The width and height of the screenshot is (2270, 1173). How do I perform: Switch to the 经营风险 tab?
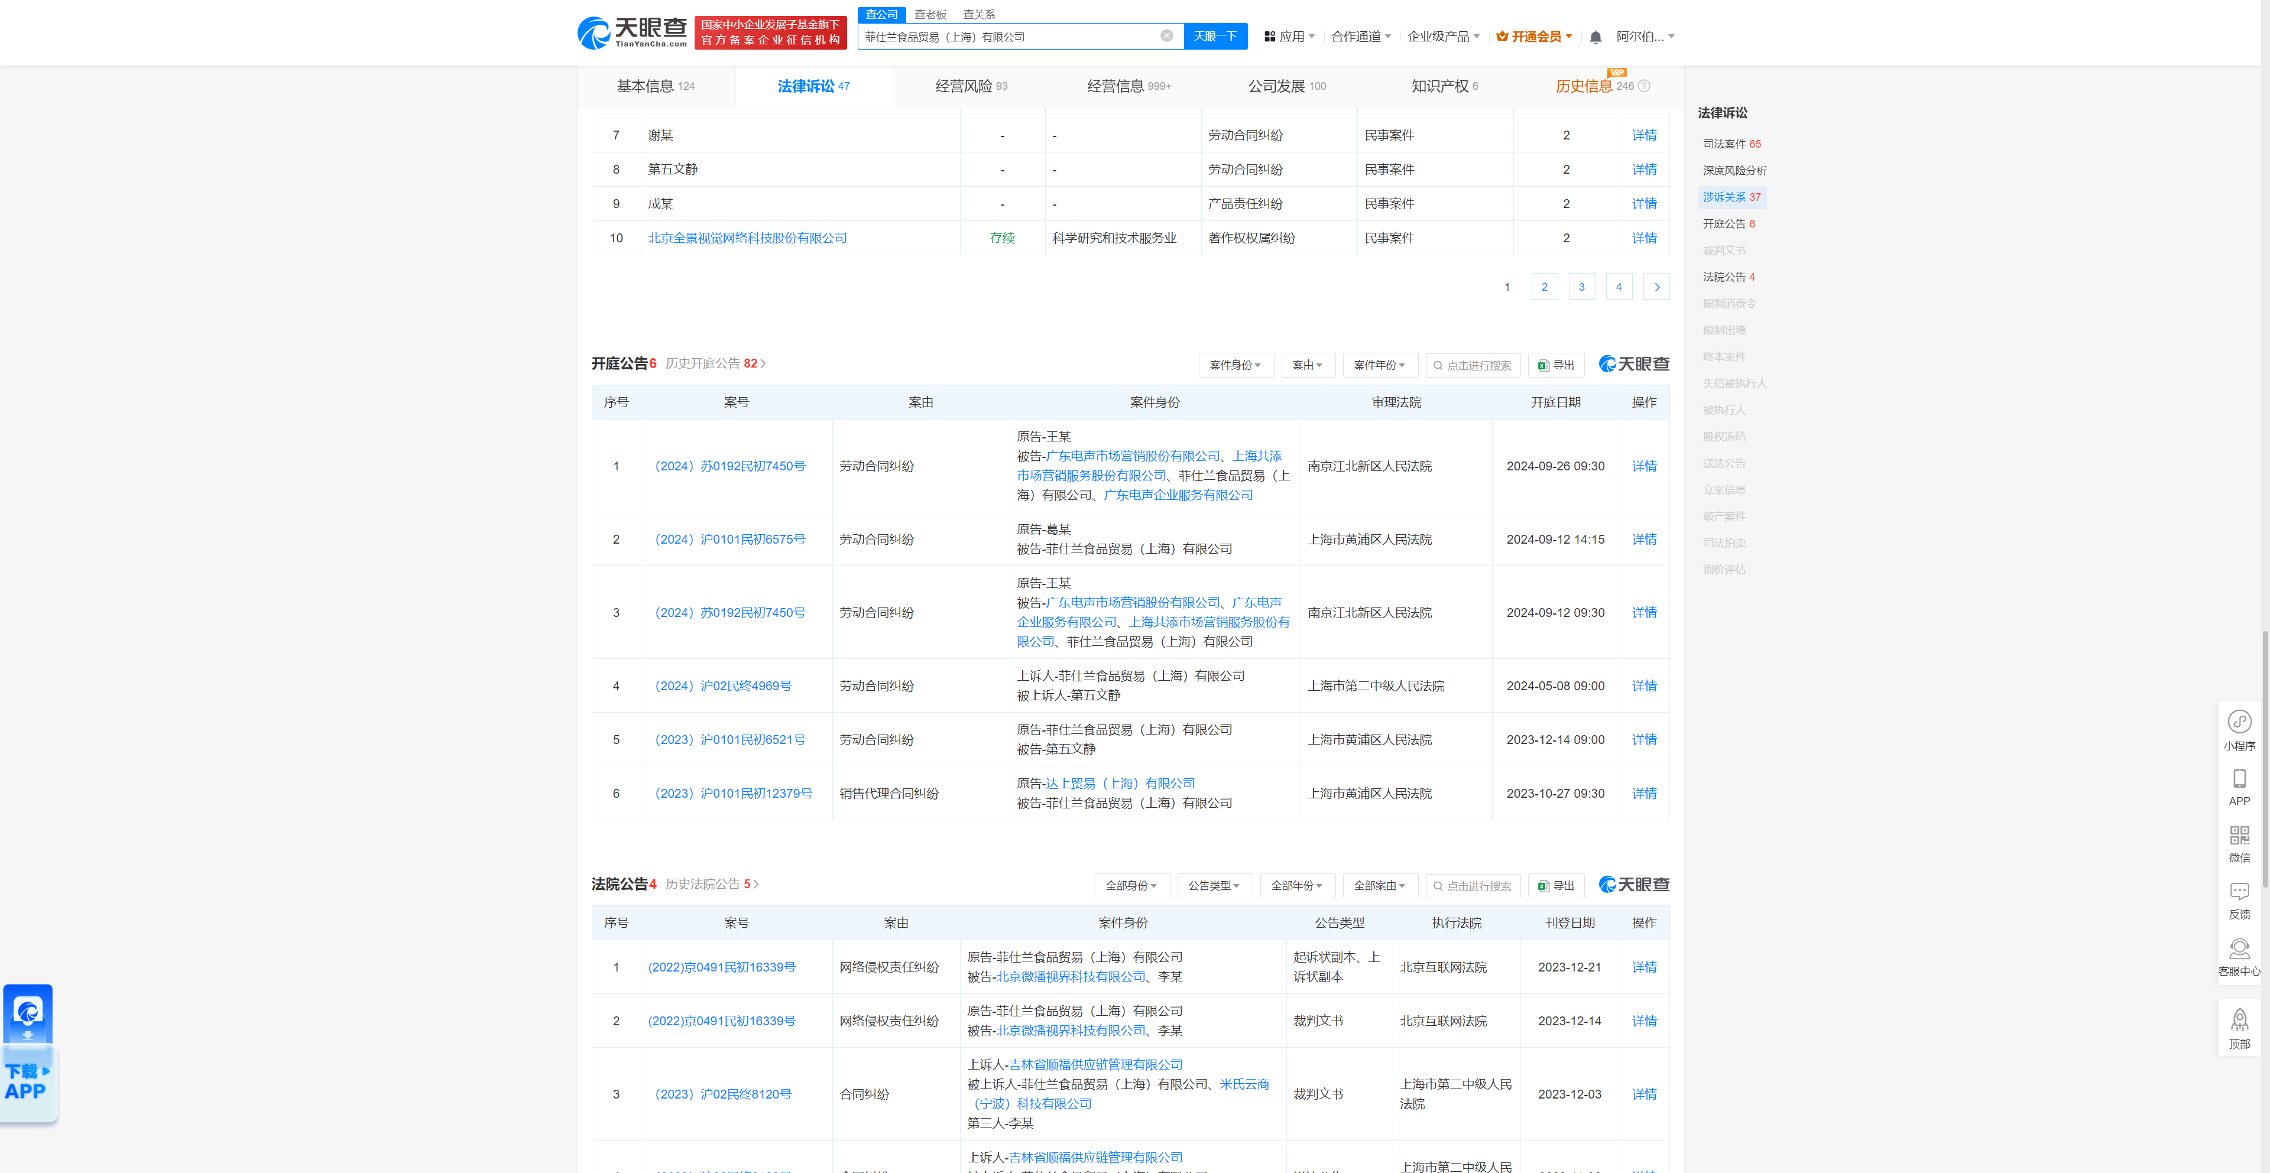point(971,86)
